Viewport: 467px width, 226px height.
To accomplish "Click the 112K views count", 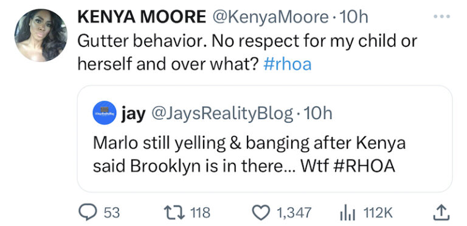I will click(378, 213).
